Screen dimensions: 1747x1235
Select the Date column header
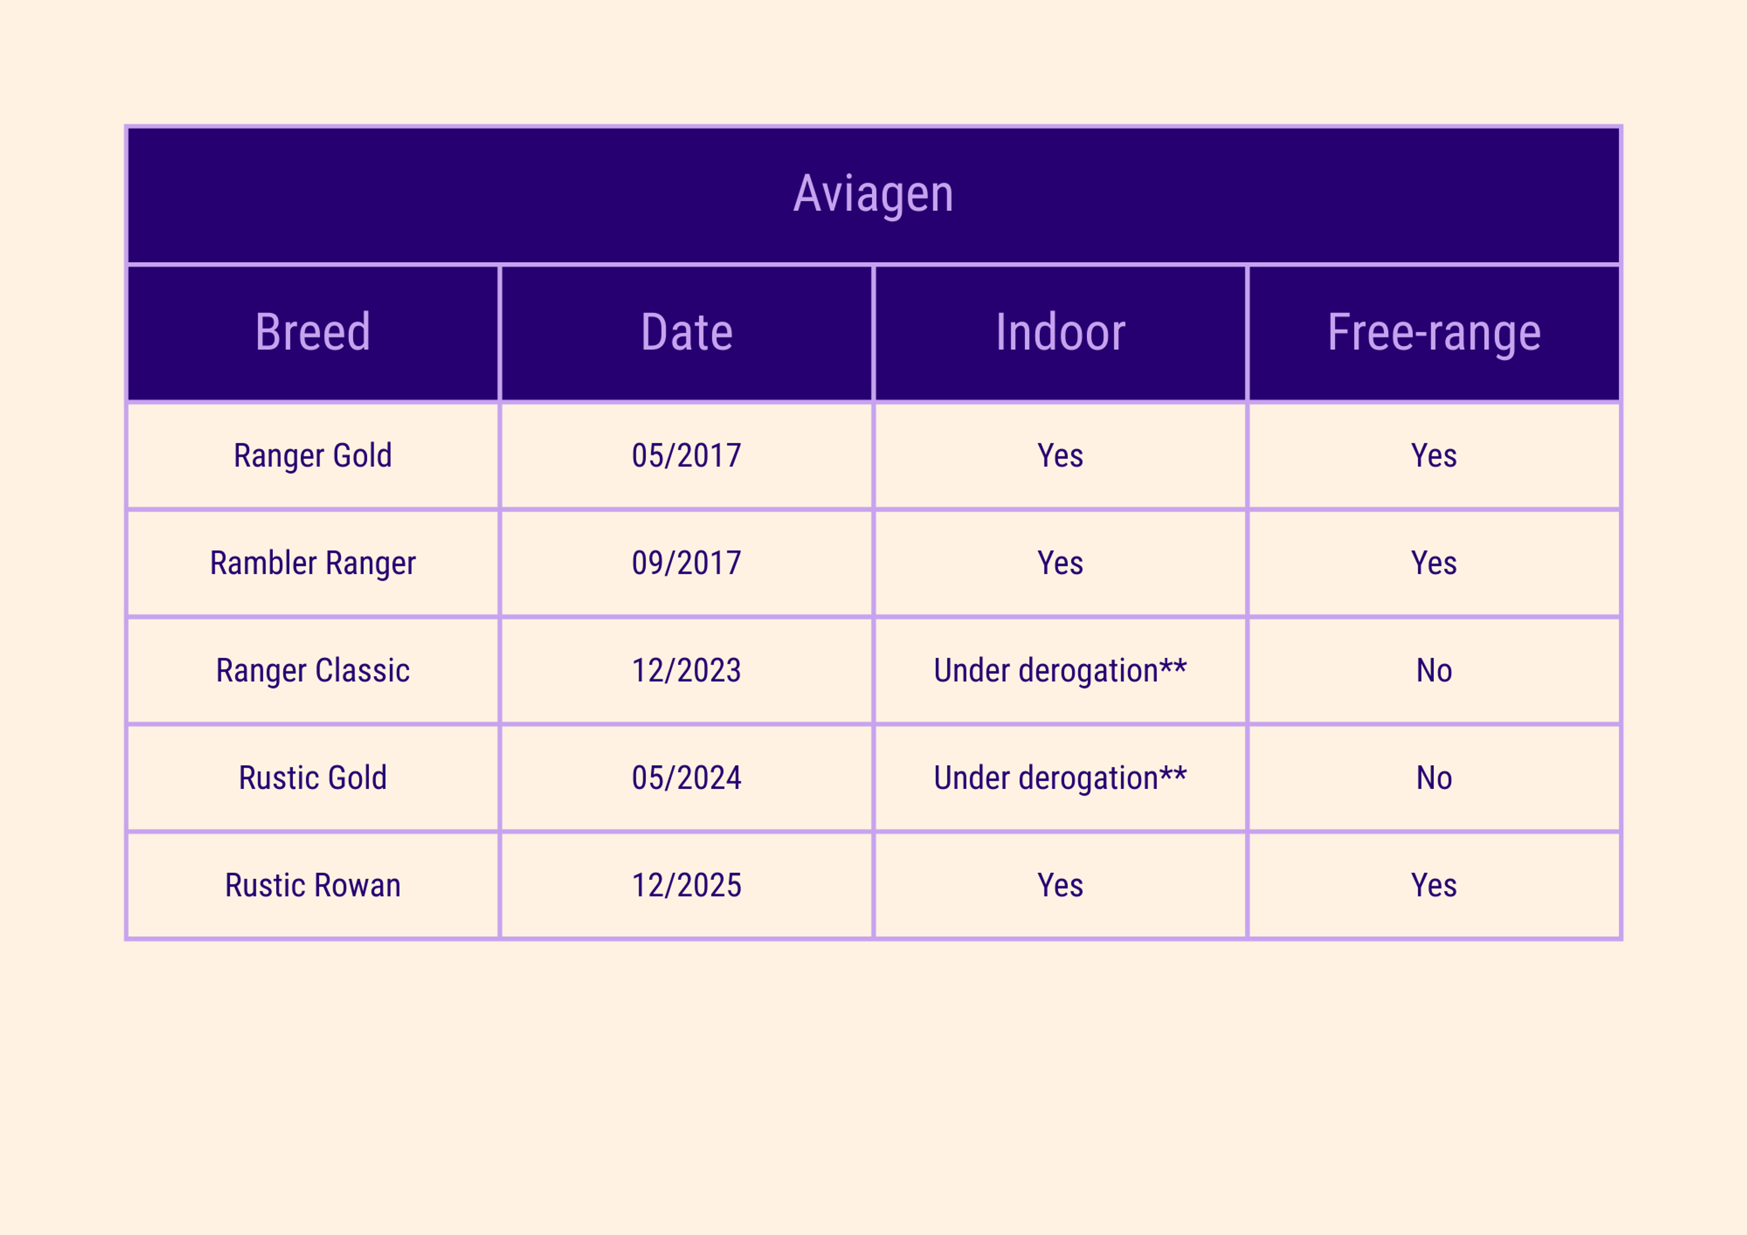tap(687, 333)
